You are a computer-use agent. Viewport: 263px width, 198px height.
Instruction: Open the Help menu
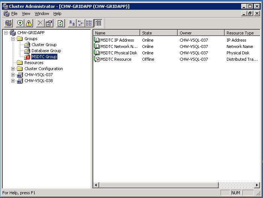pyautogui.click(x=57, y=13)
